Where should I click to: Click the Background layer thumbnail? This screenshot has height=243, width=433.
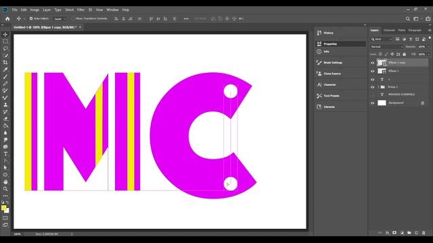tap(382, 103)
